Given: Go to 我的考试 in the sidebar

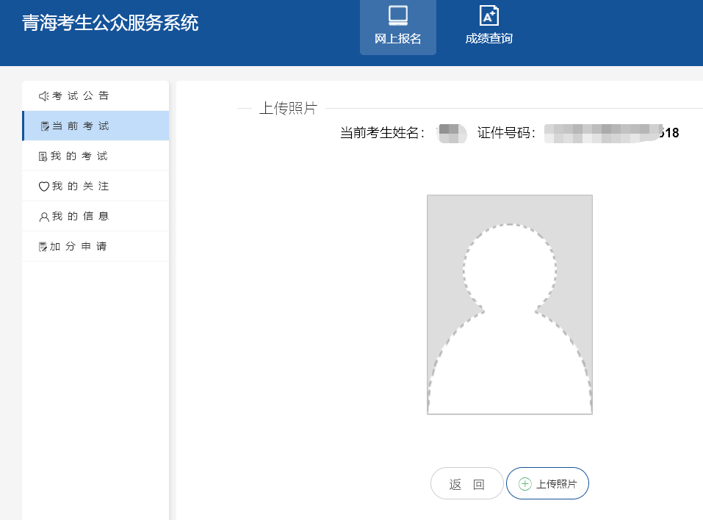Looking at the screenshot, I should [79, 156].
